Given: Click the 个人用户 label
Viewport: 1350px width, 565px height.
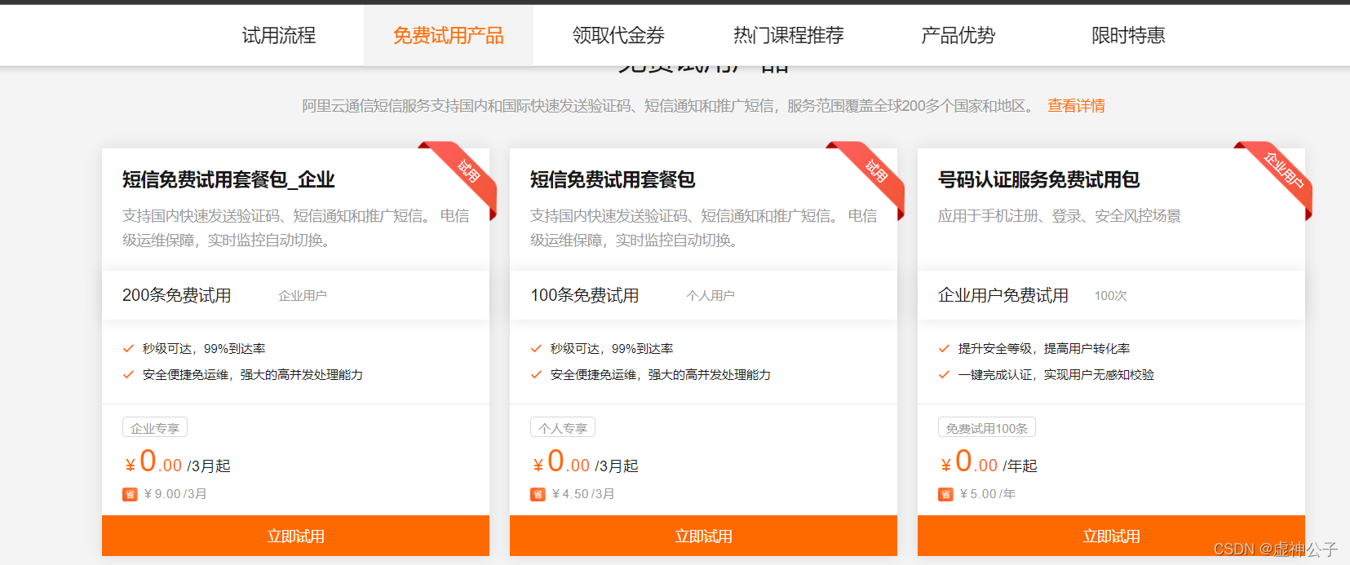Looking at the screenshot, I should click(x=710, y=296).
